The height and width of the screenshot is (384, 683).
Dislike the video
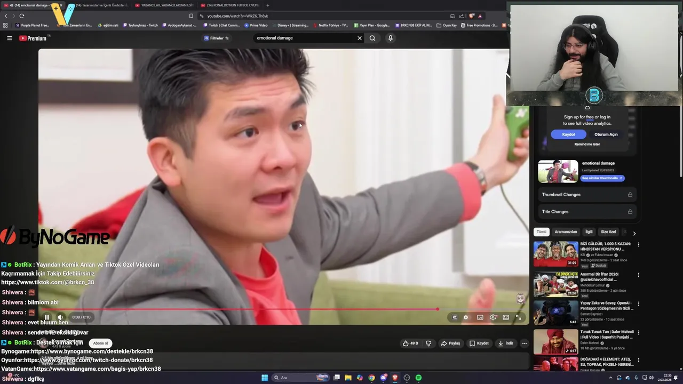click(428, 343)
